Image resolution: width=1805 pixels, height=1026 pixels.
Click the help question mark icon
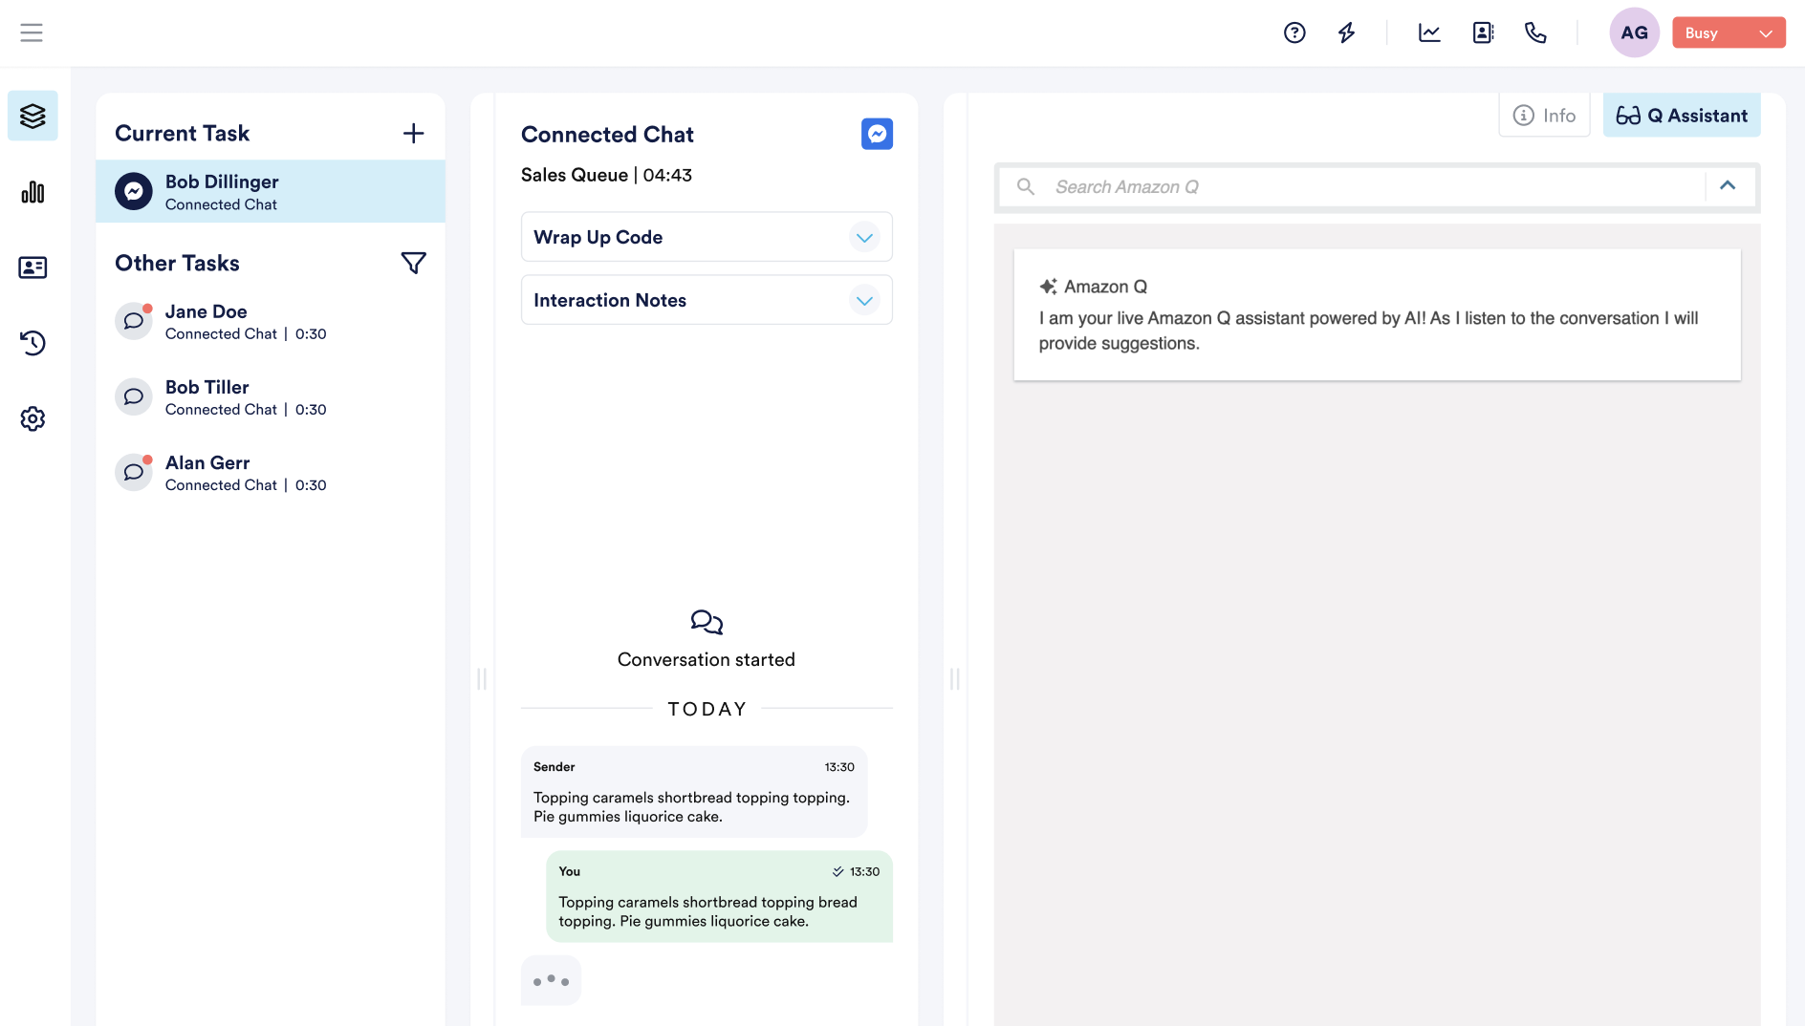tap(1294, 32)
